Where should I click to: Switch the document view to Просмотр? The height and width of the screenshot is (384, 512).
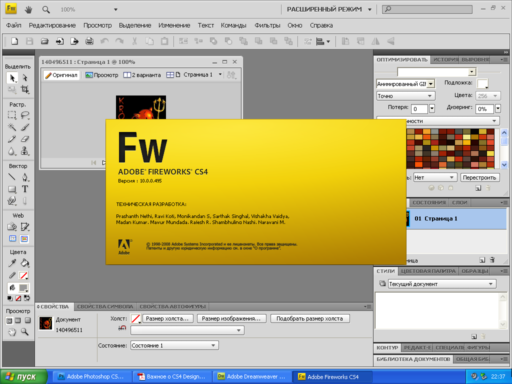[102, 75]
